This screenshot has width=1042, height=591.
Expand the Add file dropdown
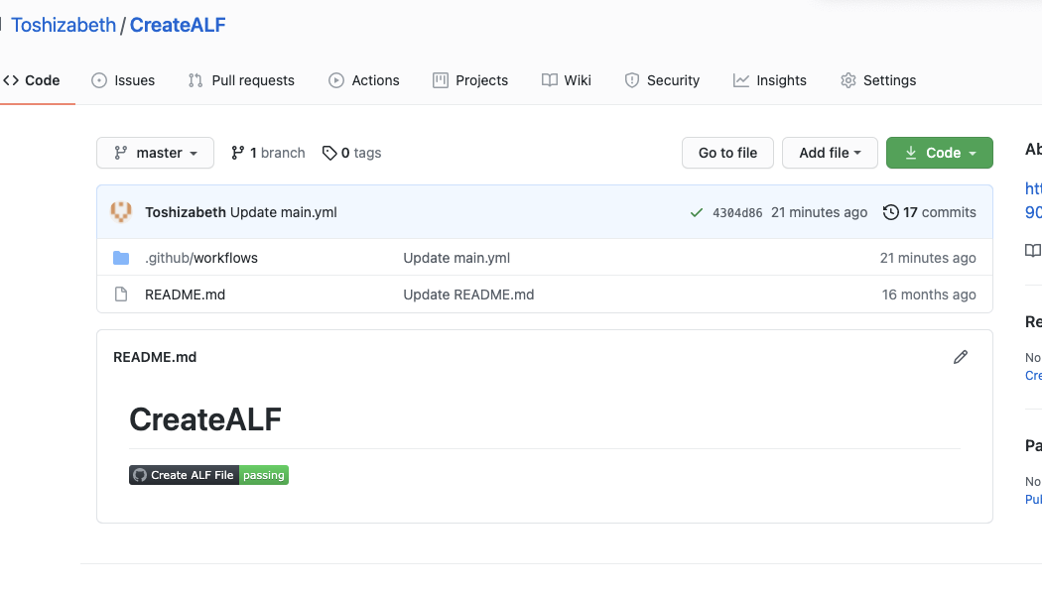pyautogui.click(x=830, y=153)
